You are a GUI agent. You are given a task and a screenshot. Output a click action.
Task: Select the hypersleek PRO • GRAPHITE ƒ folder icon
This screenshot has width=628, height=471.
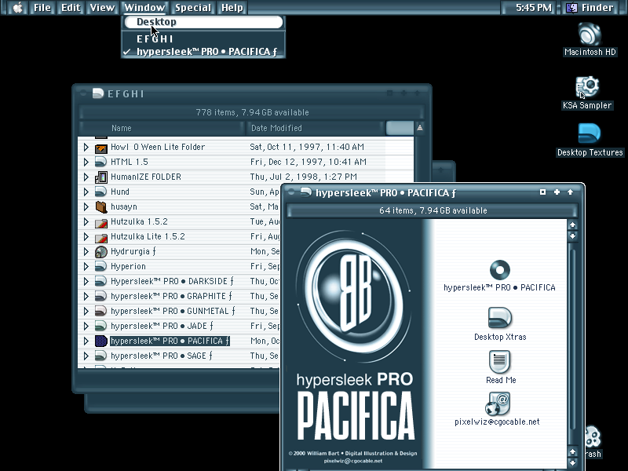point(101,296)
